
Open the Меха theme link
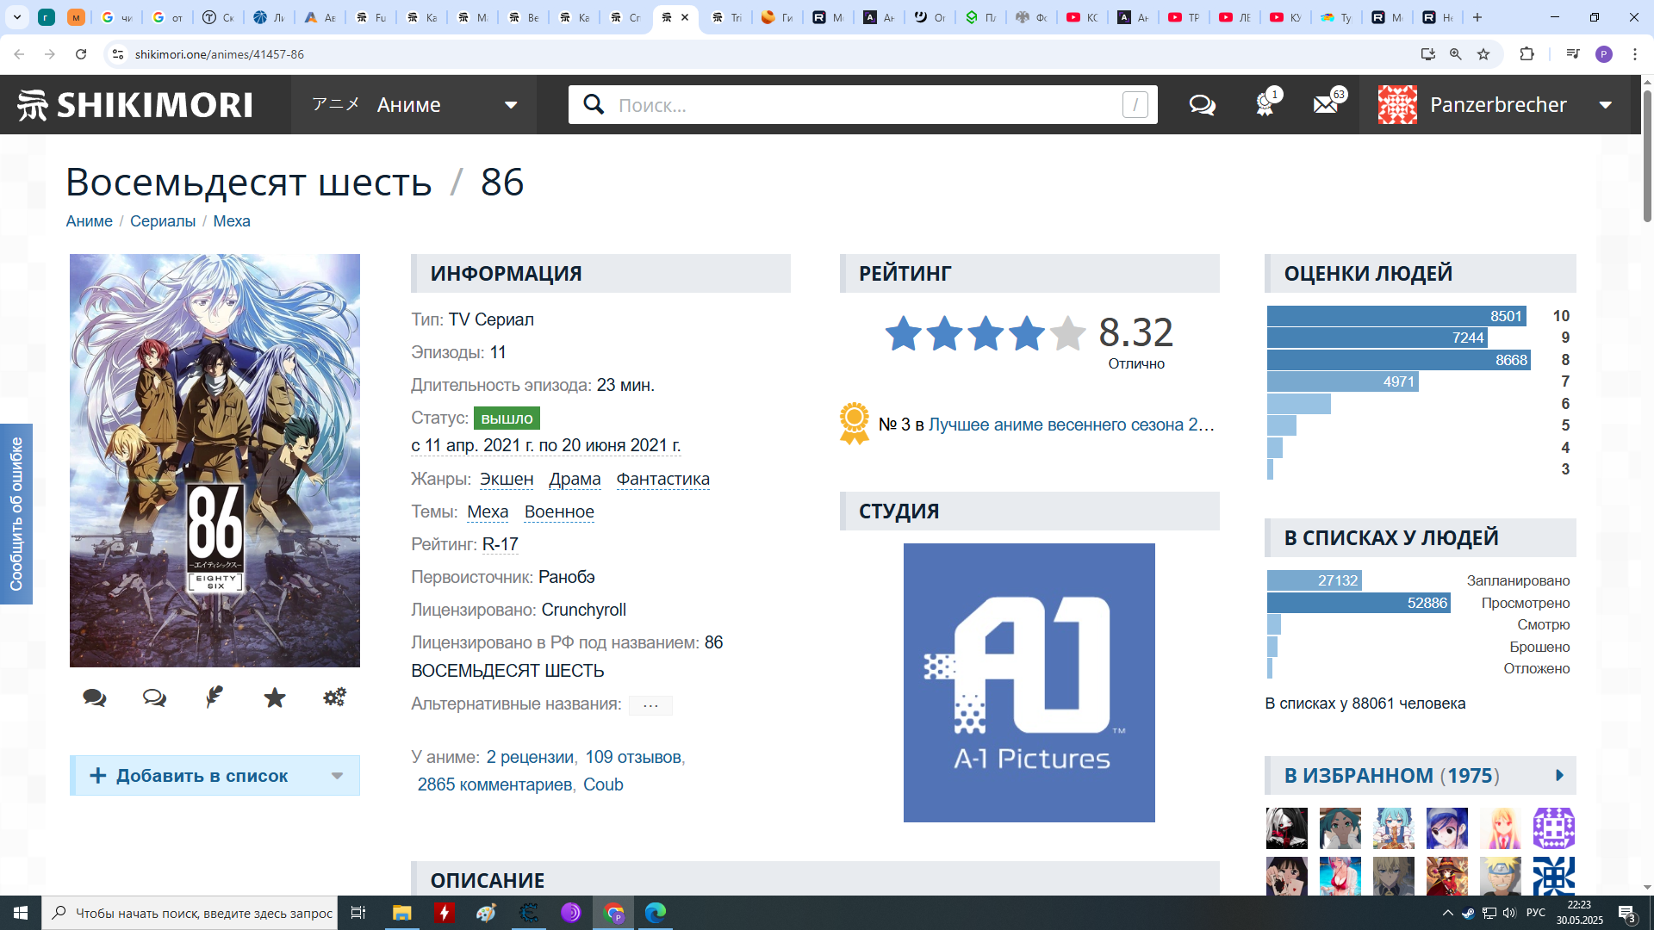pyautogui.click(x=488, y=512)
